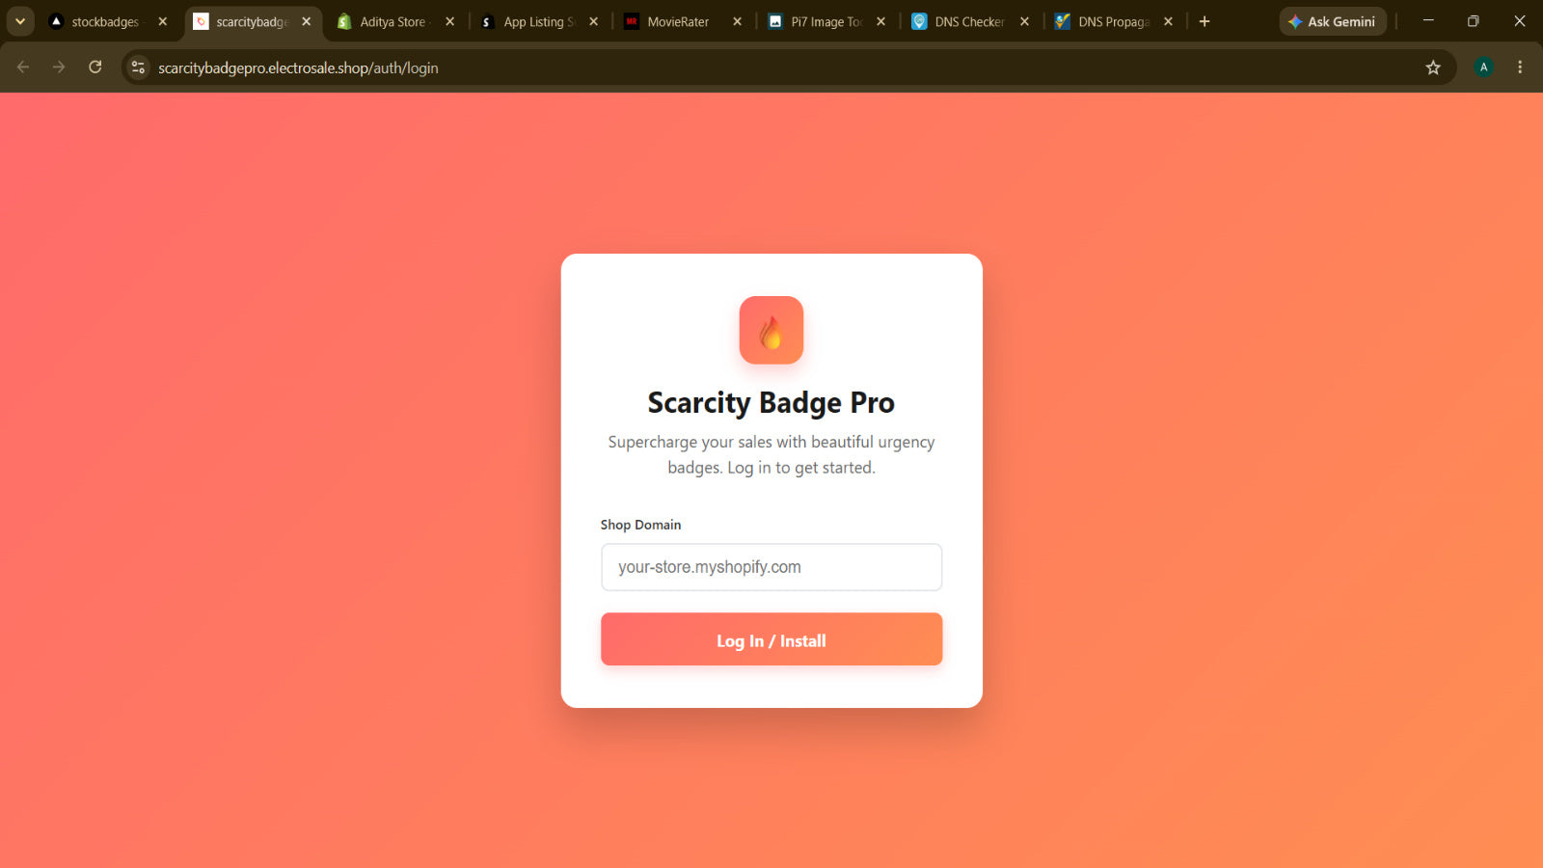
Task: Open a new tab with plus icon
Action: 1205,21
